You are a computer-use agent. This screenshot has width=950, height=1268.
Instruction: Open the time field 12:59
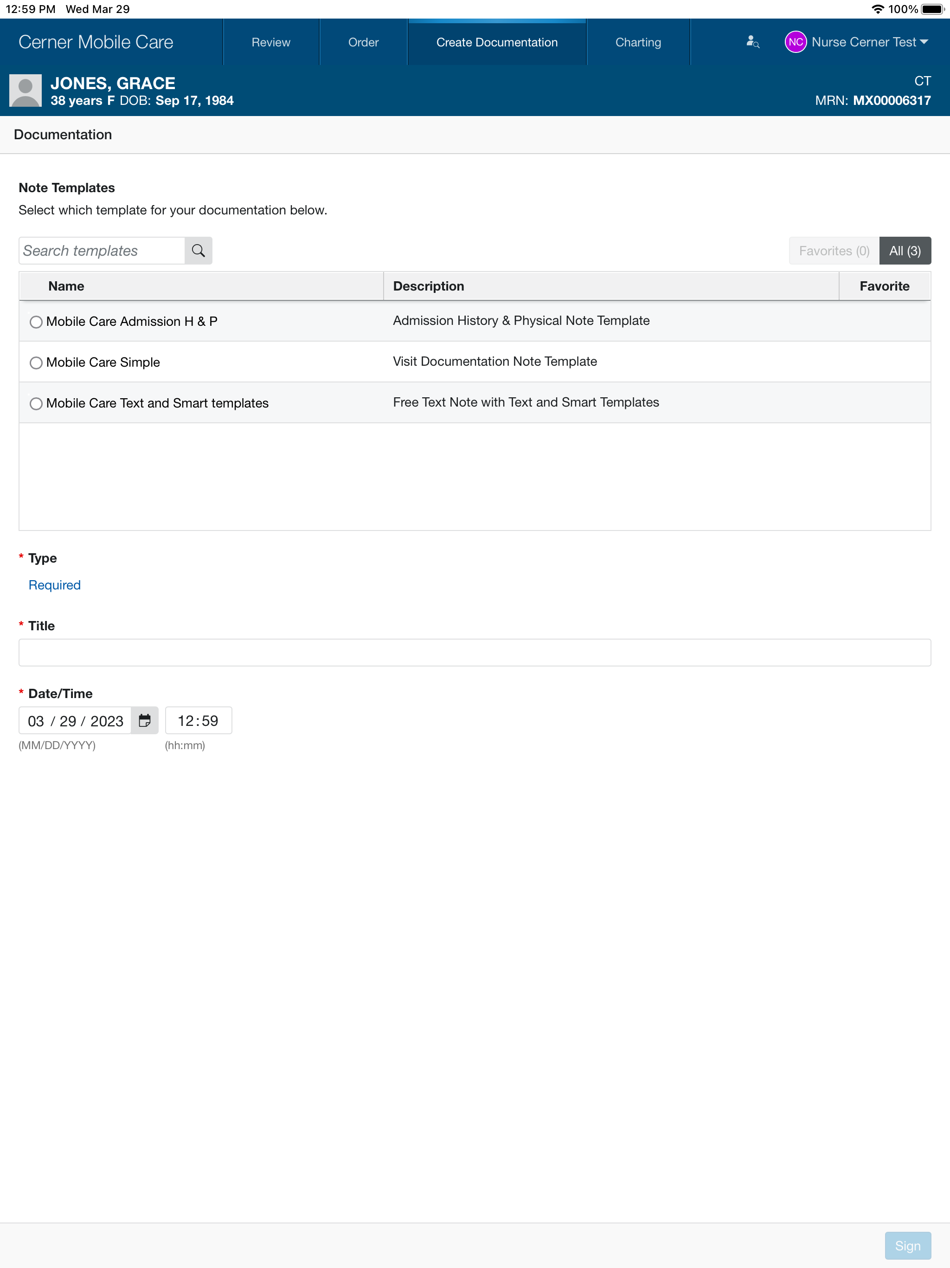pos(198,720)
